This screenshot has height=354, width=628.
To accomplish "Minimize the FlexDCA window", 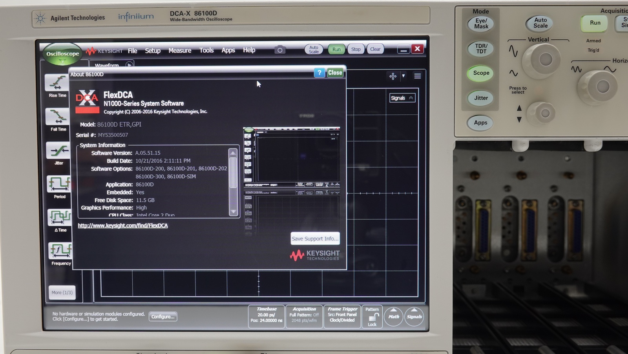I will [x=403, y=50].
